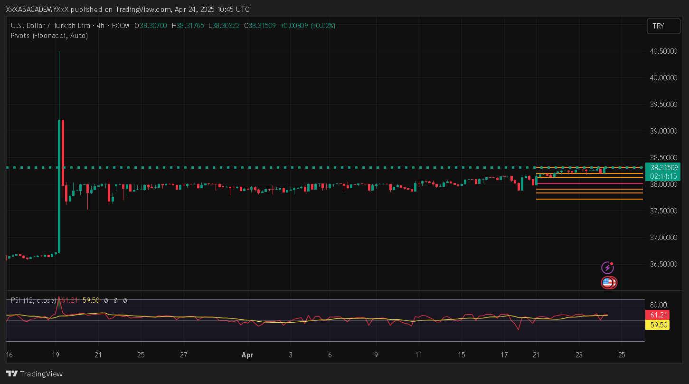The width and height of the screenshot is (689, 384).
Task: Click the 27 date label on time axis
Action: pos(184,355)
